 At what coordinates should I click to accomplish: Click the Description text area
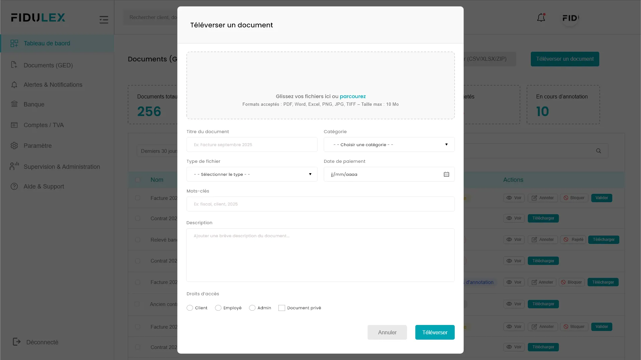tap(320, 255)
